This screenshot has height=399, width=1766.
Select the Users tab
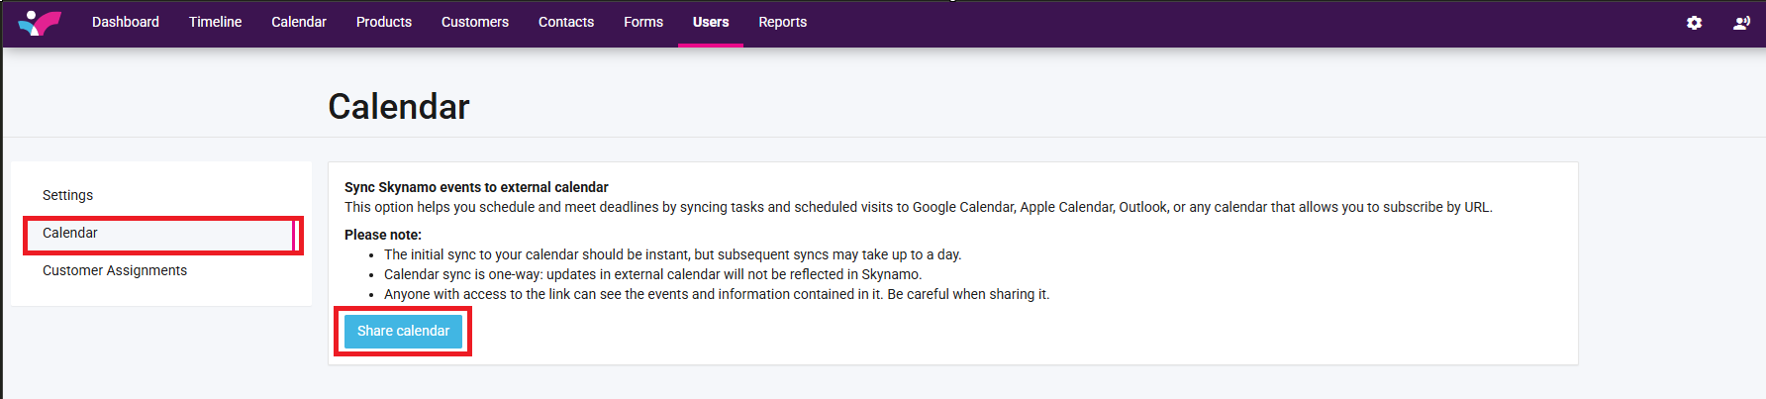point(710,22)
